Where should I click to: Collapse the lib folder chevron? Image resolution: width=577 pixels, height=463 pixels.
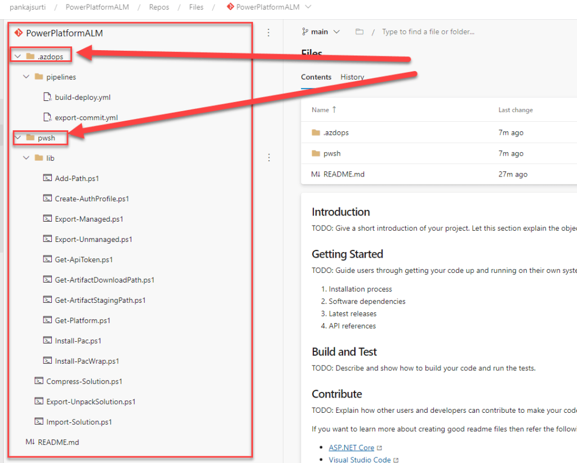26,158
